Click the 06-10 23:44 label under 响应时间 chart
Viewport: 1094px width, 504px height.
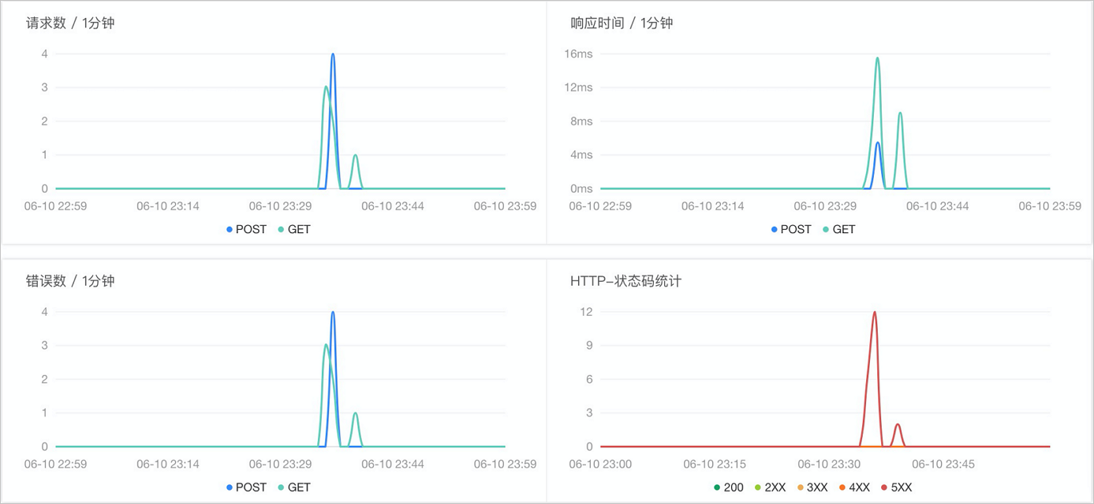tap(937, 206)
